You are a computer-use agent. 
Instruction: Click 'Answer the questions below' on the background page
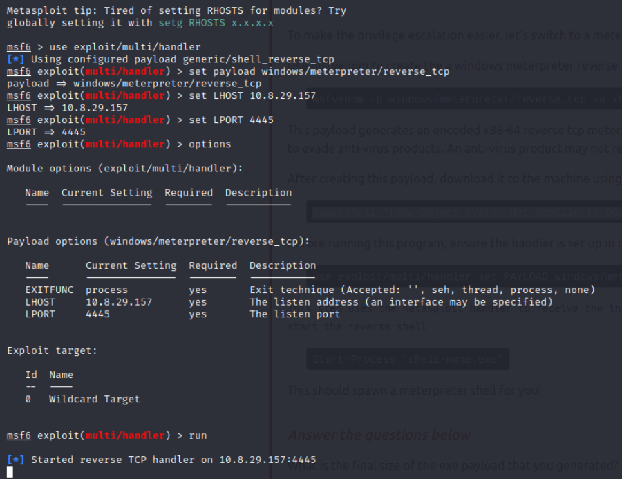click(x=379, y=435)
